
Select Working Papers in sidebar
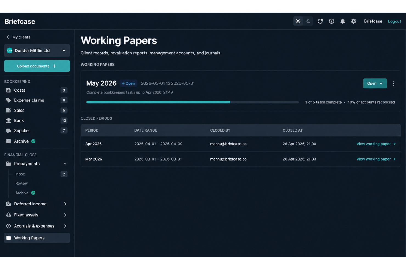[x=37, y=238]
